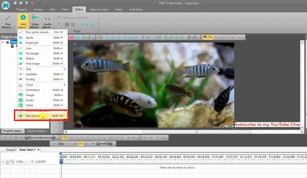Choose Video from Add object menu
This screenshot has width=307, height=178.
pyautogui.click(x=43, y=105)
